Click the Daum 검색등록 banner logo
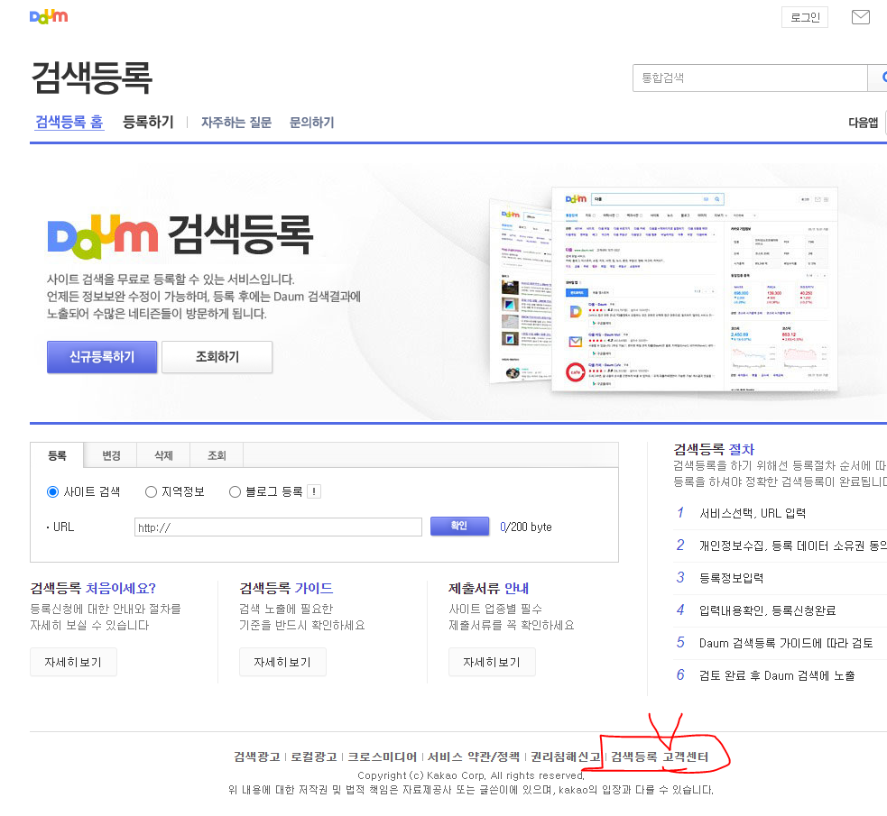887x816 pixels. [x=180, y=235]
